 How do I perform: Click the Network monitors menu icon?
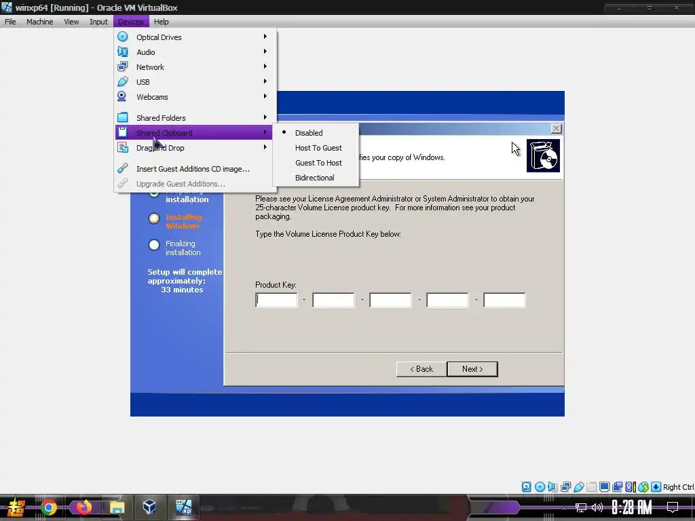tap(123, 66)
